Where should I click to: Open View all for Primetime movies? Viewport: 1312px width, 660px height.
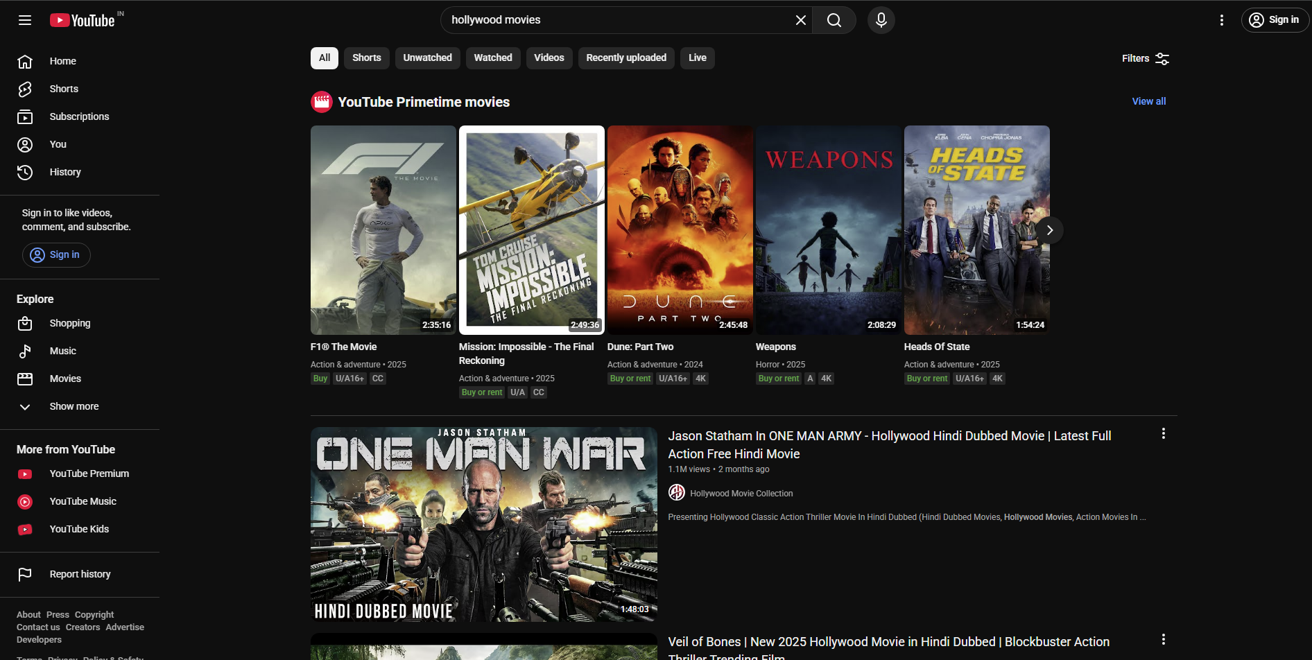click(x=1148, y=101)
